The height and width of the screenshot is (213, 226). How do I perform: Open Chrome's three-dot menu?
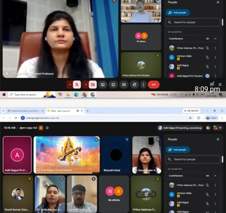click(x=222, y=118)
